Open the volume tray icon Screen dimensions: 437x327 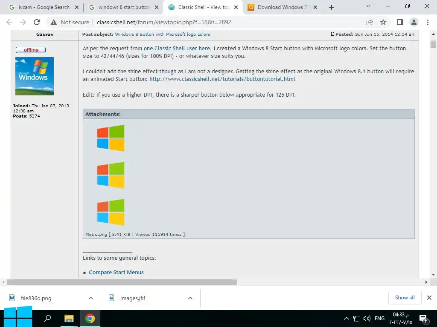tap(367, 318)
